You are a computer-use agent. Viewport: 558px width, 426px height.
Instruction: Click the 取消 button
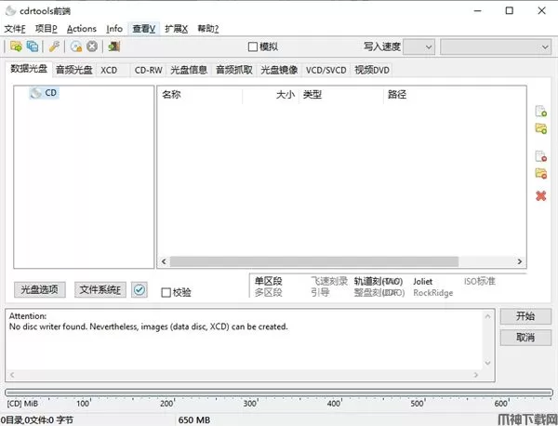(525, 337)
